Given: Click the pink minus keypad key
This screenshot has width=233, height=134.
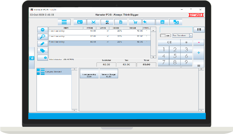Looking at the screenshot, I should pyautogui.click(x=199, y=43).
